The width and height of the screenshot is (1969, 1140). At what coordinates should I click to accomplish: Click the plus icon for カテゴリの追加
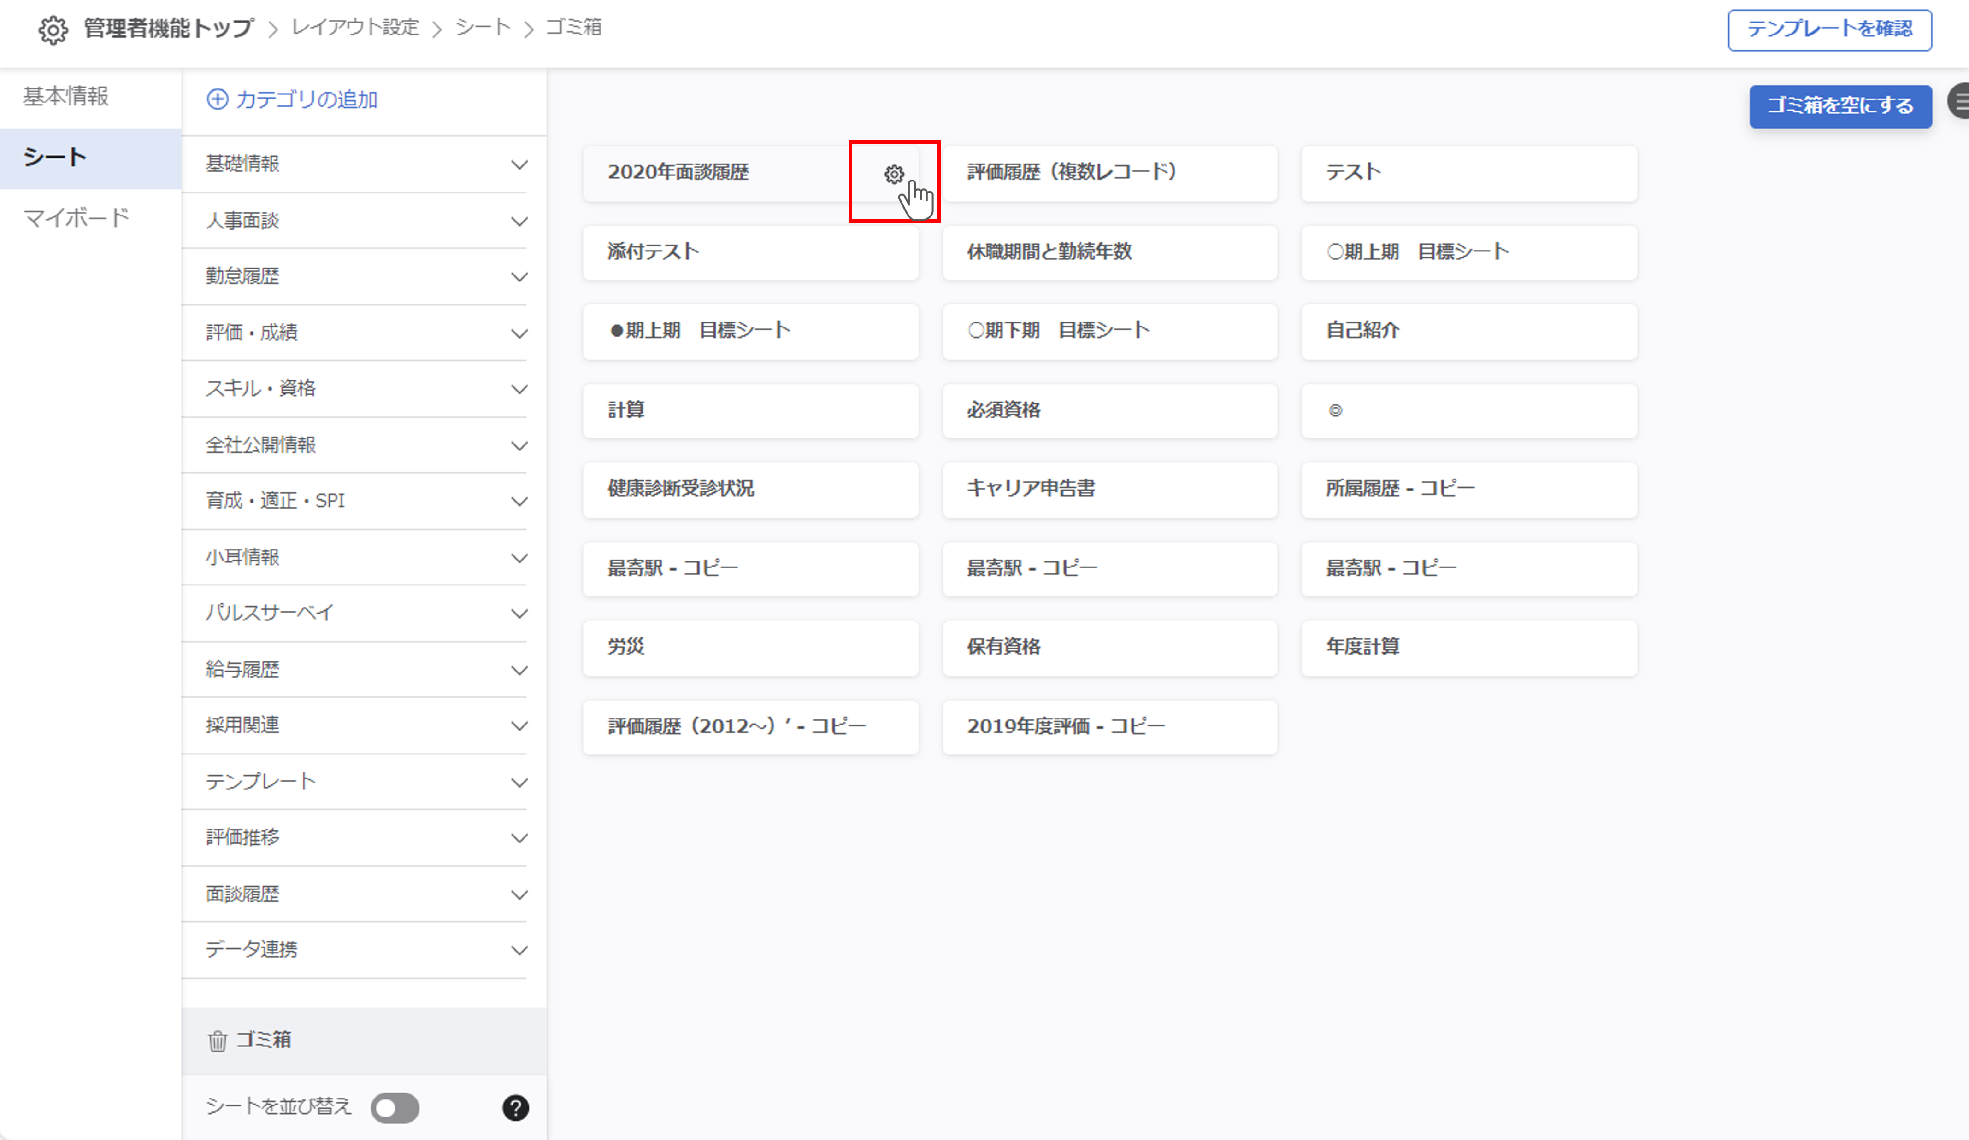[x=217, y=99]
